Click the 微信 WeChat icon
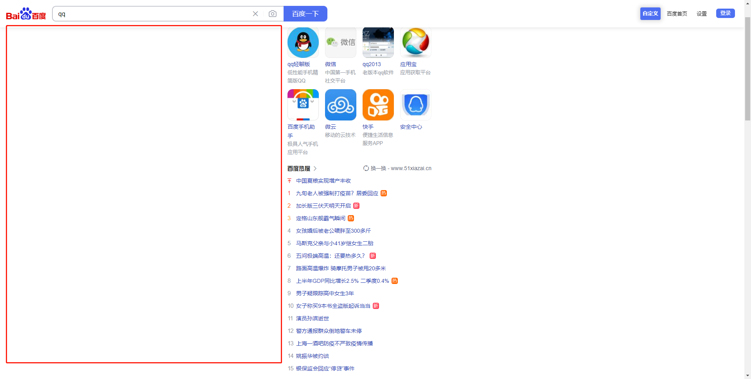The height and width of the screenshot is (379, 751). pyautogui.click(x=340, y=42)
